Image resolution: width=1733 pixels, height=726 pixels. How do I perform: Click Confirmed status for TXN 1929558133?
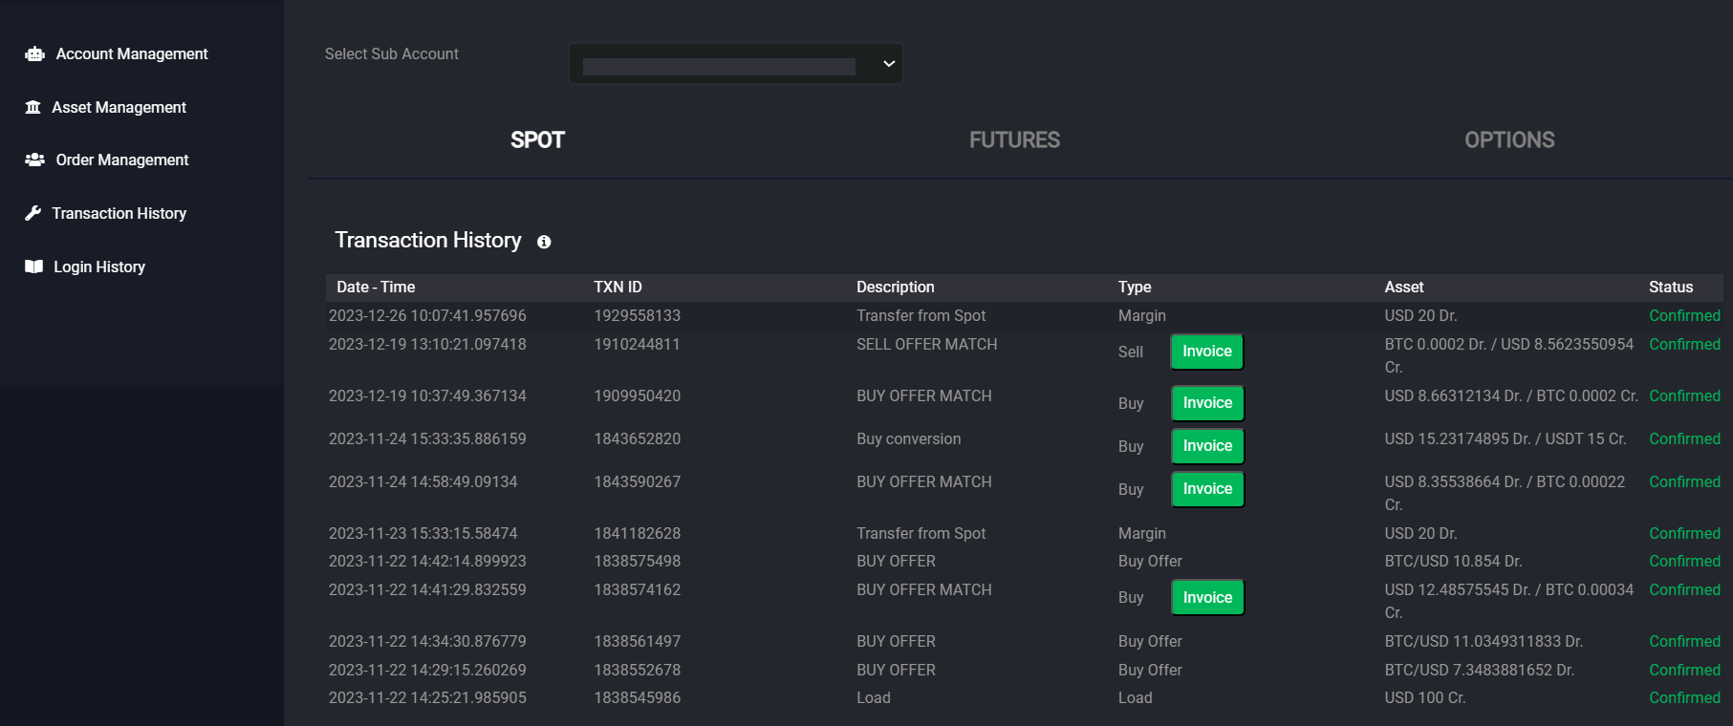coord(1684,315)
